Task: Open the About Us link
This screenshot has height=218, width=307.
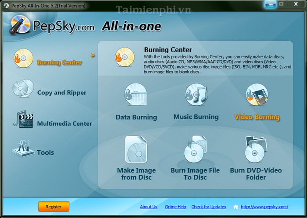Action: (x=149, y=207)
